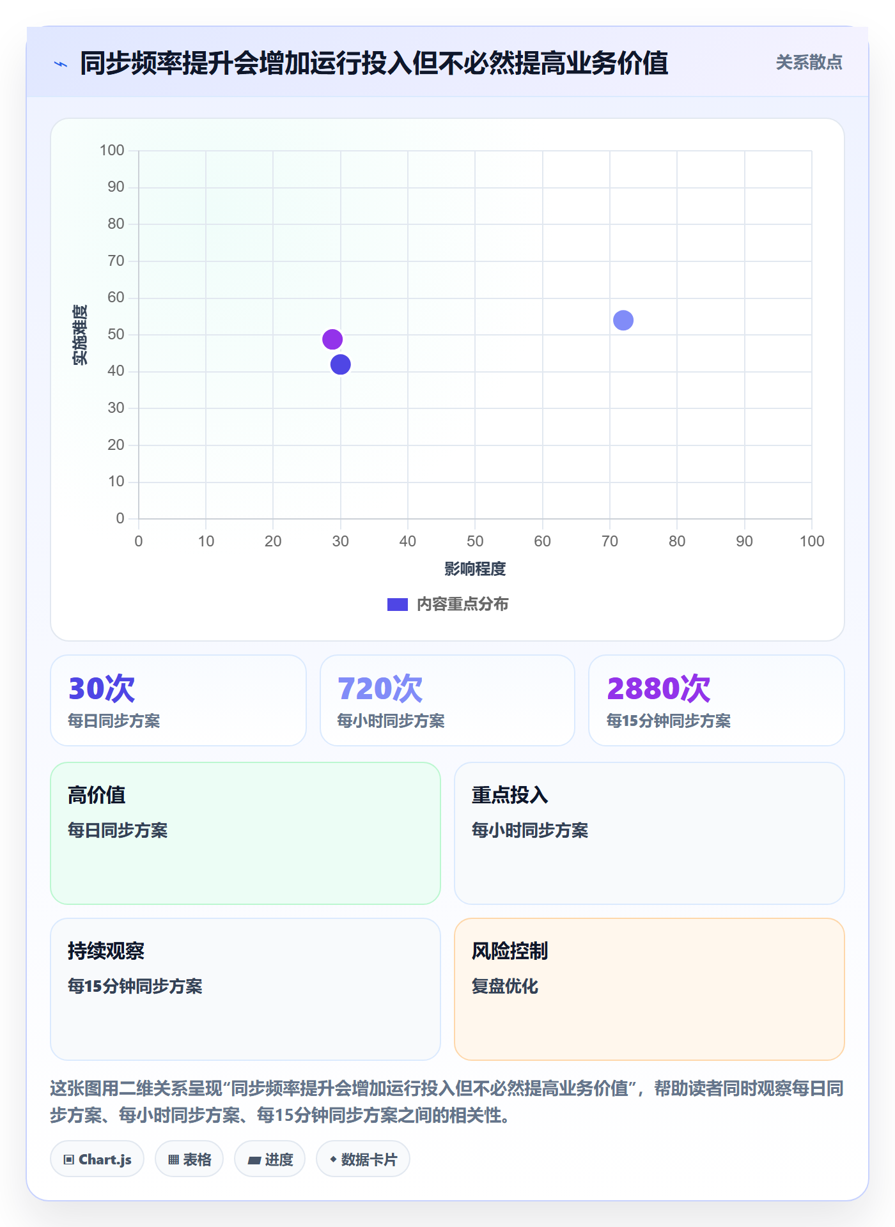The width and height of the screenshot is (895, 1227).
Task: Click the 关系散点 label in the header
Action: coord(809,63)
